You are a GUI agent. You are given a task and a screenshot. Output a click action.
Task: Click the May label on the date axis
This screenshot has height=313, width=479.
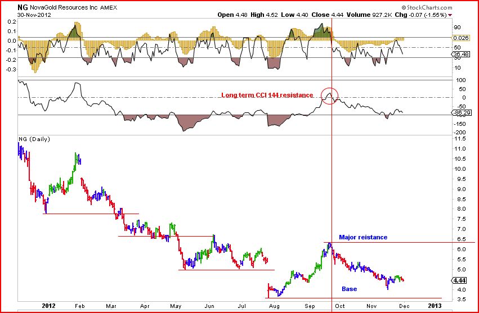pos(176,306)
